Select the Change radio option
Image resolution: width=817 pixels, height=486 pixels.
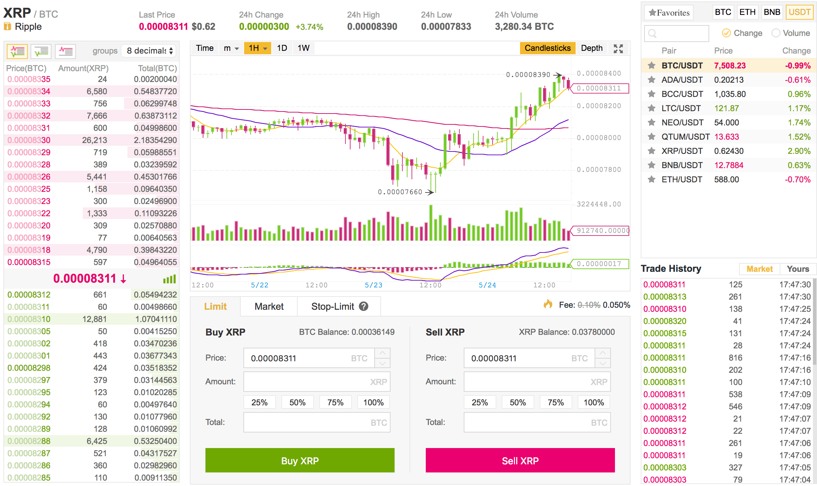coord(726,33)
